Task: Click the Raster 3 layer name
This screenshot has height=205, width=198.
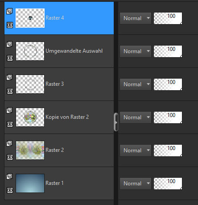Action: click(54, 84)
